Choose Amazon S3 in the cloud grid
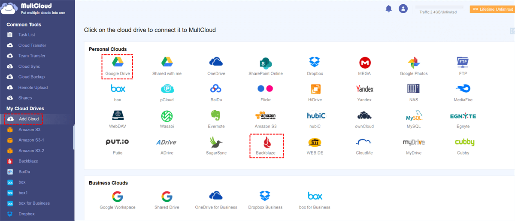 [265, 119]
